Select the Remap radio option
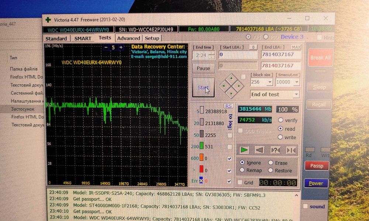This screenshot has height=221, width=369. click(x=242, y=170)
